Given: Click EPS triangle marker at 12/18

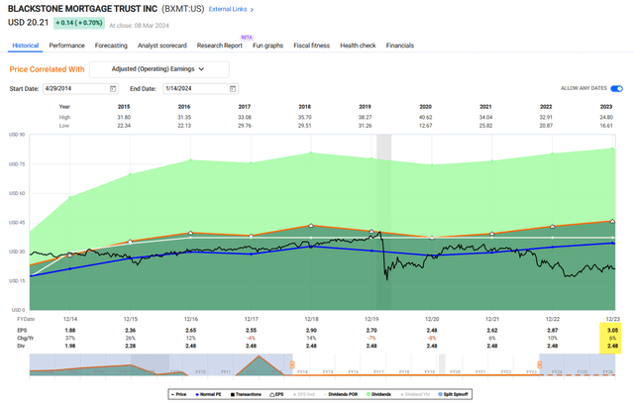Looking at the screenshot, I should pyautogui.click(x=311, y=226).
